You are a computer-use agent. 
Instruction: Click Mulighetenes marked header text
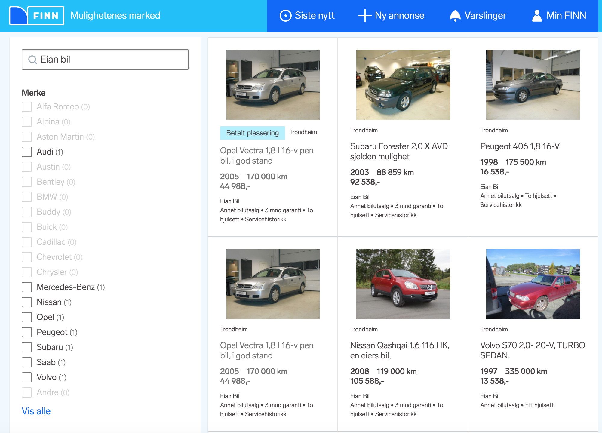[x=115, y=15]
